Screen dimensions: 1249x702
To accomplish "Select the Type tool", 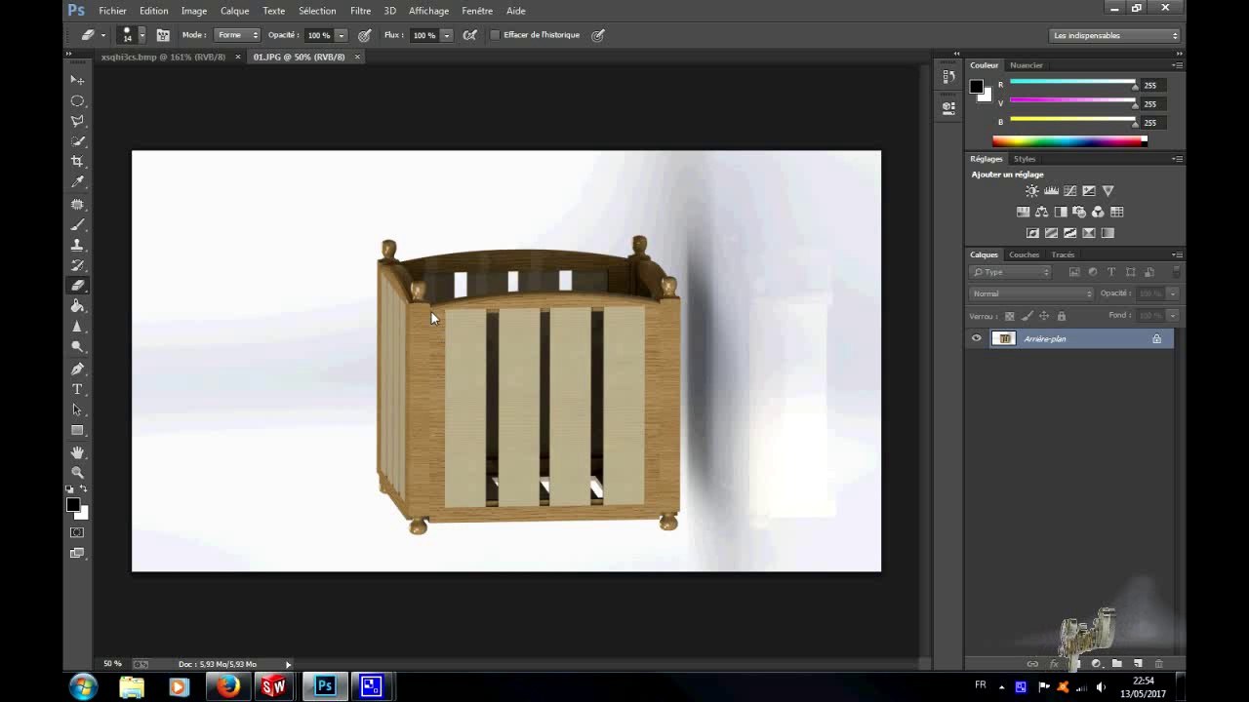I will (77, 390).
